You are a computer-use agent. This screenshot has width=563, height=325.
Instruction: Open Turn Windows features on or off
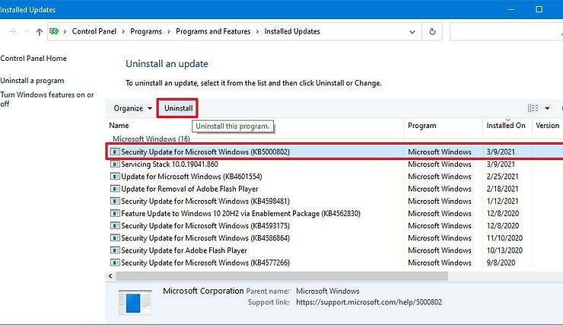coord(46,99)
